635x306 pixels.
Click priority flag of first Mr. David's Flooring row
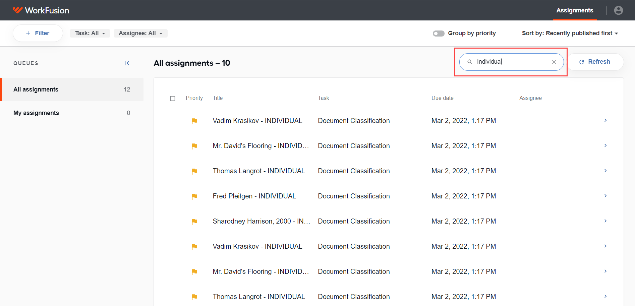pos(194,146)
